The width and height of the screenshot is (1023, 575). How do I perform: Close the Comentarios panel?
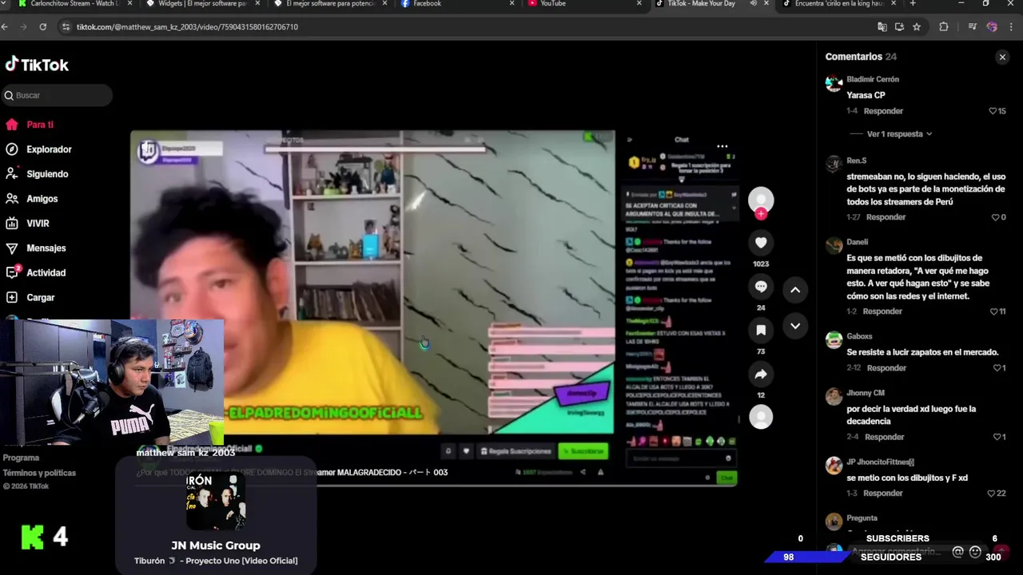[1002, 57]
